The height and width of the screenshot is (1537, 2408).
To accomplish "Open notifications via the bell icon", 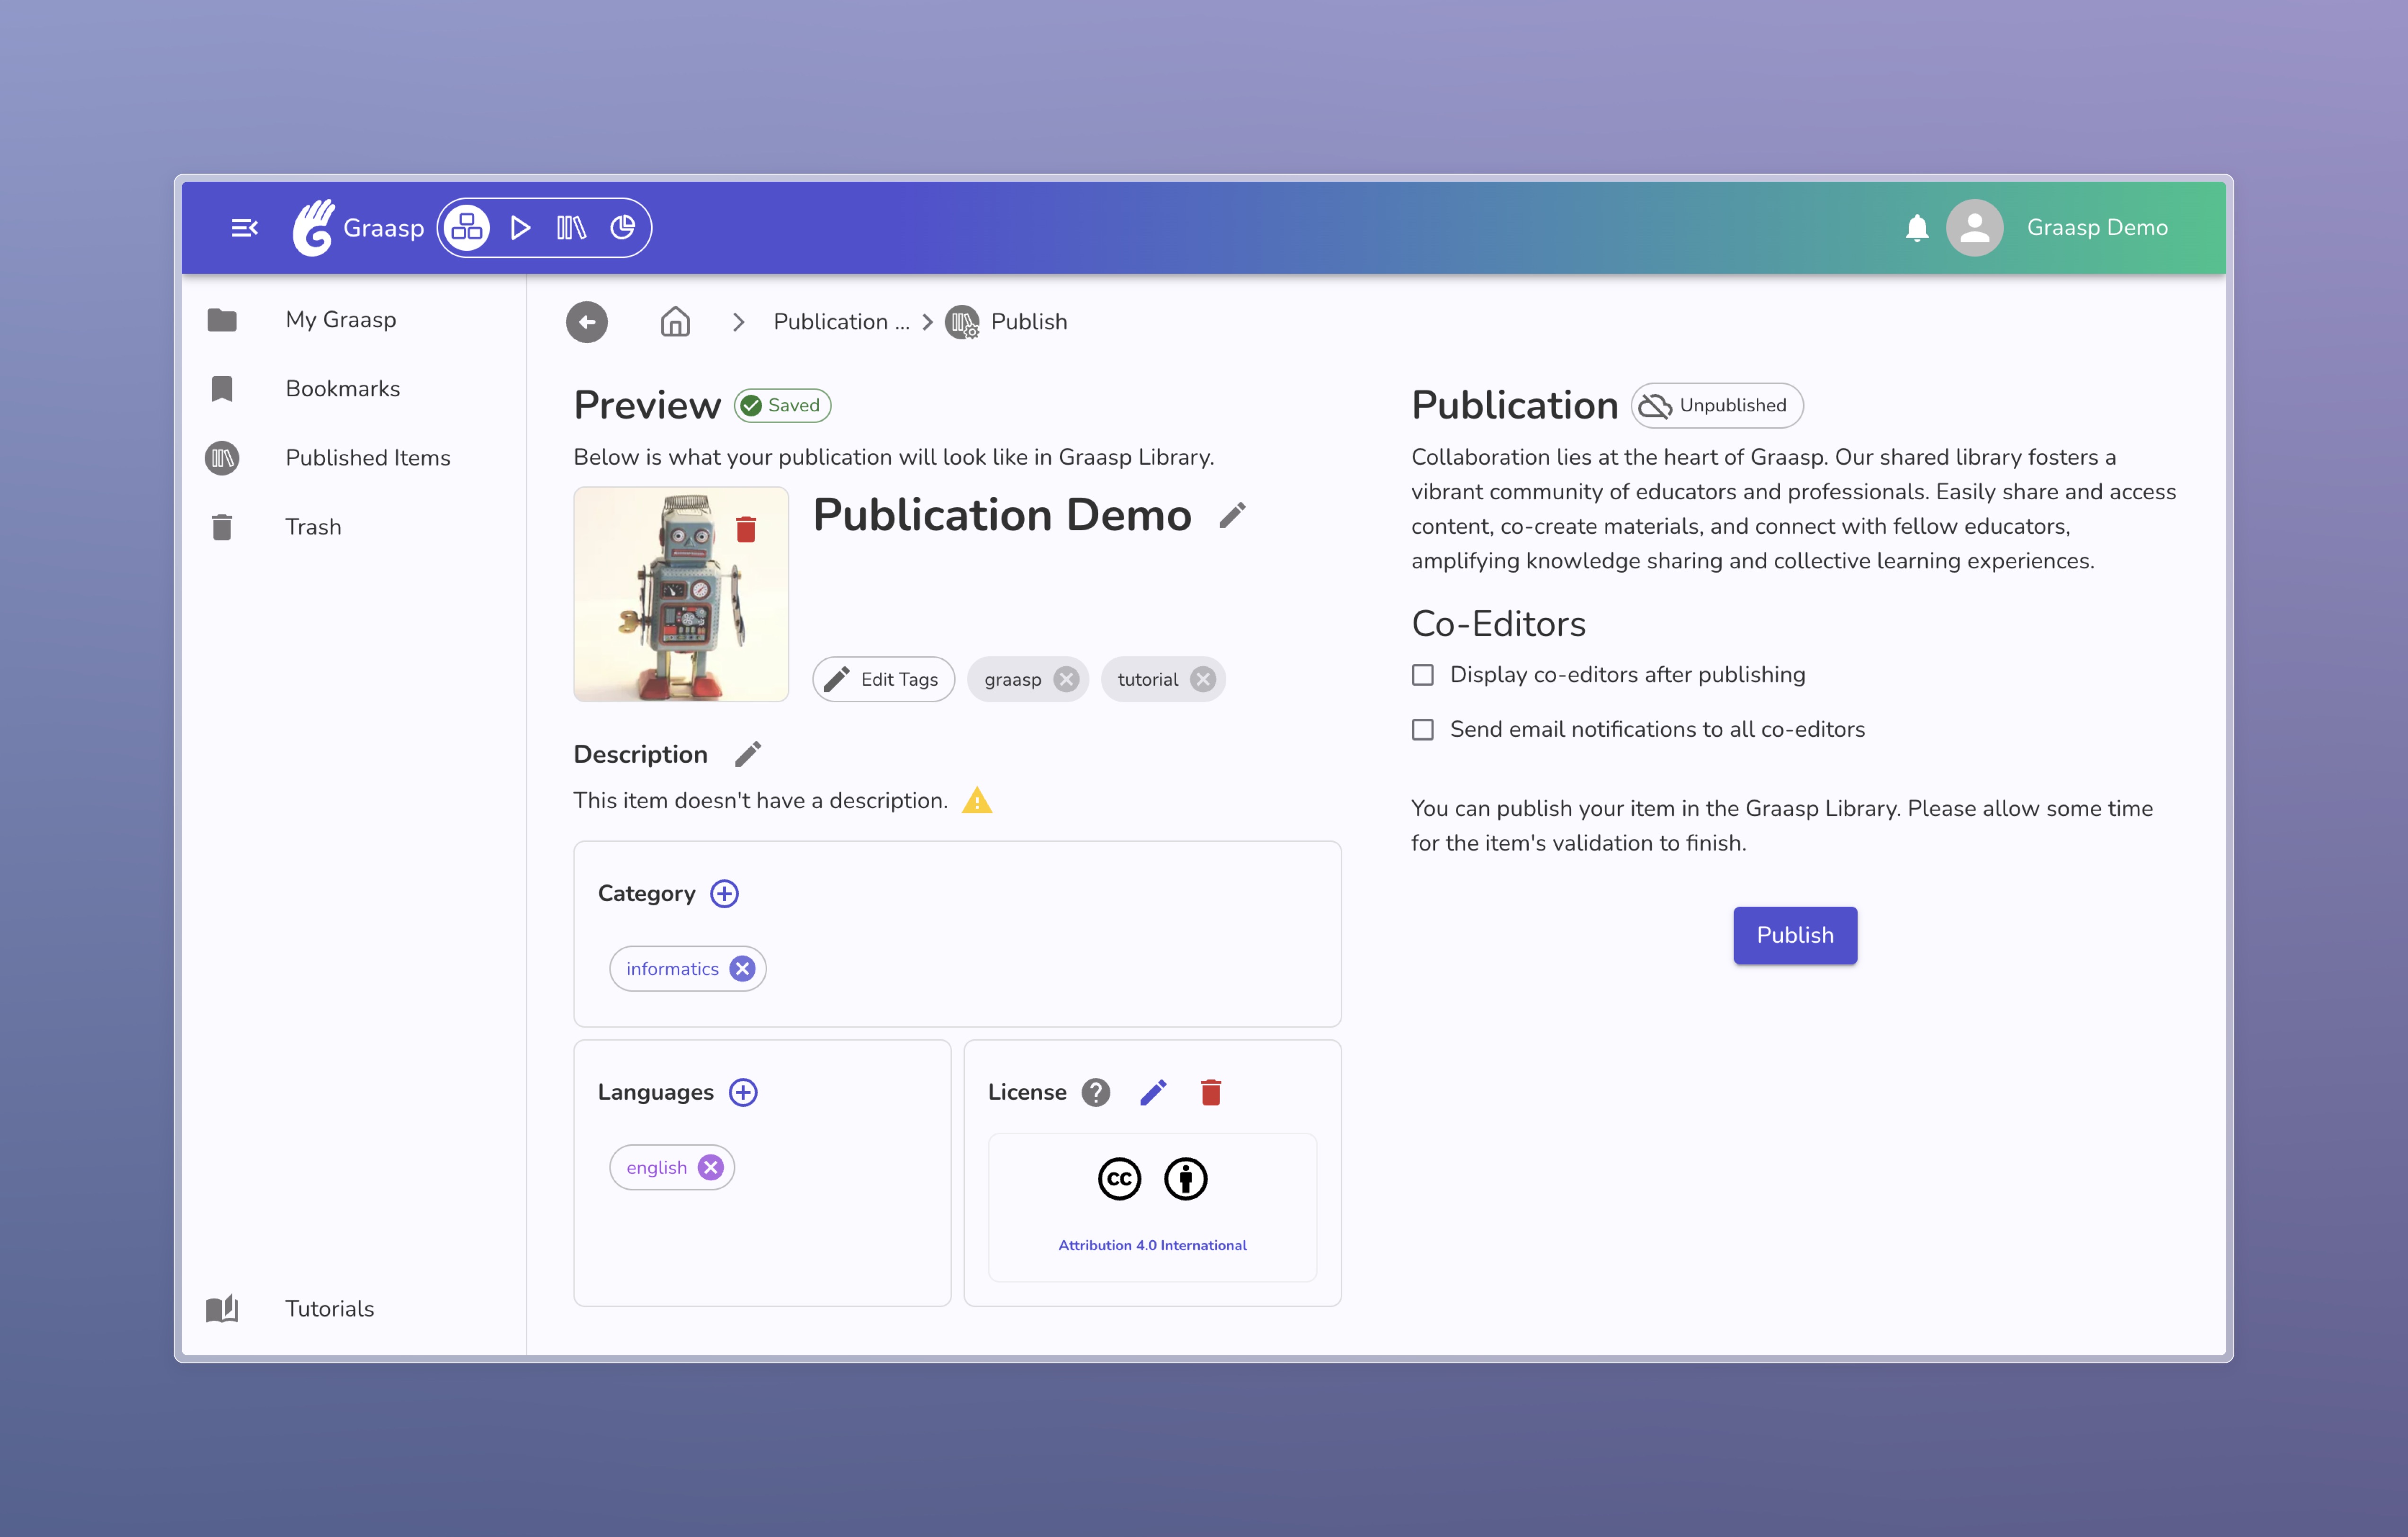I will [1918, 227].
